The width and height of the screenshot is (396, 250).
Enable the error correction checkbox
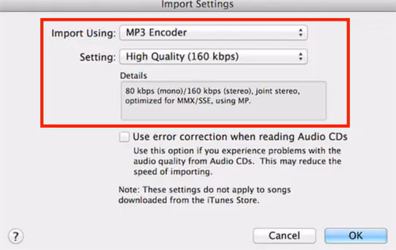[124, 137]
